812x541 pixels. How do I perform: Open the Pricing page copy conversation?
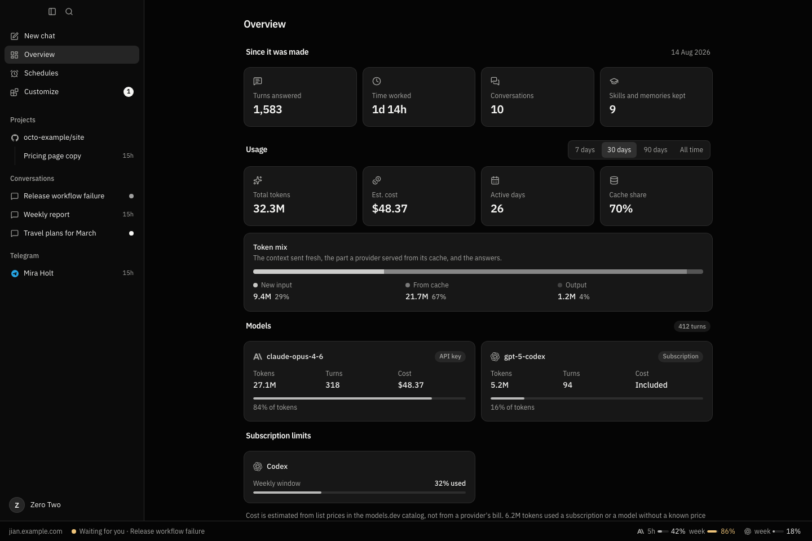tap(76, 156)
